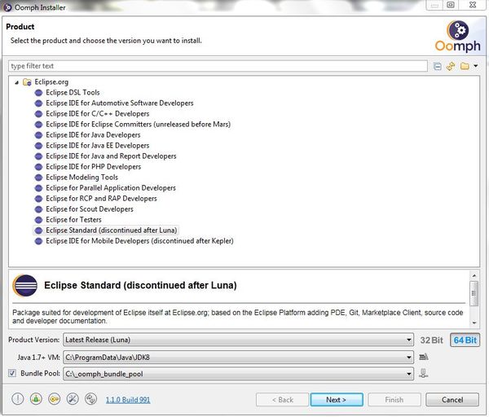Click the switch to simple mode icon

pos(90,399)
